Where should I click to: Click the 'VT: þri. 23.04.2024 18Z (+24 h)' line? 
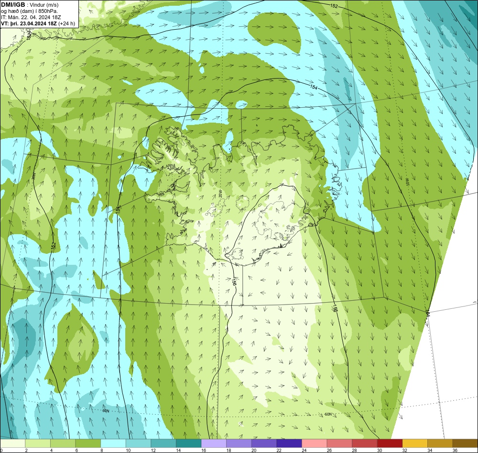pyautogui.click(x=38, y=23)
